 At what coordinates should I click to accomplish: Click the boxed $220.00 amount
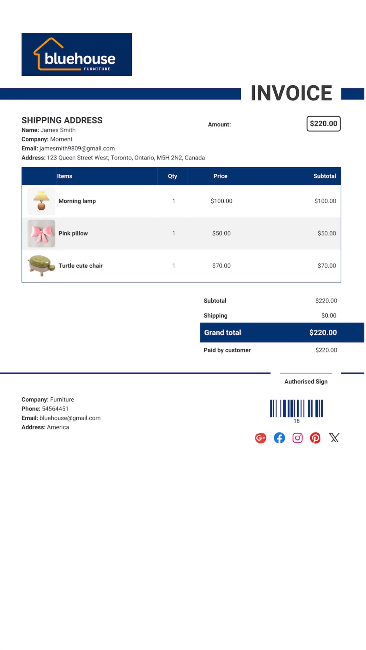click(323, 124)
